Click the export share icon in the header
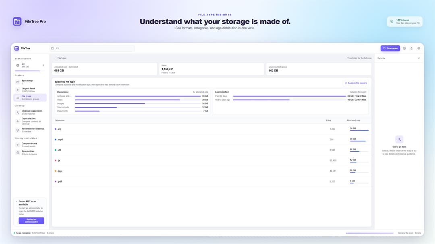 (411, 48)
